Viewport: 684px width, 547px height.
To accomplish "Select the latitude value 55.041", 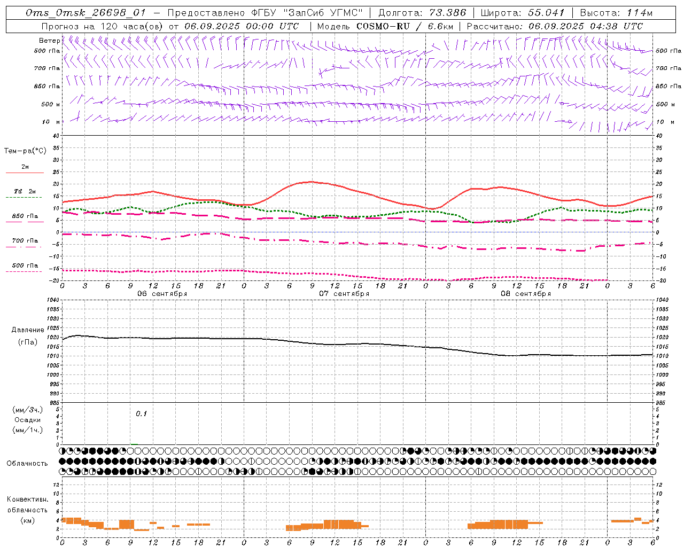I will pyautogui.click(x=547, y=13).
